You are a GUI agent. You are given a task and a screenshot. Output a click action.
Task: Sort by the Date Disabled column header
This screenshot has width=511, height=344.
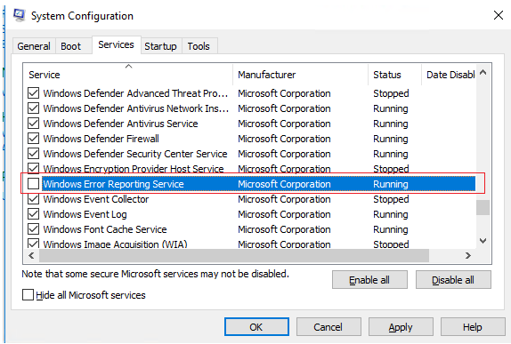pos(449,75)
